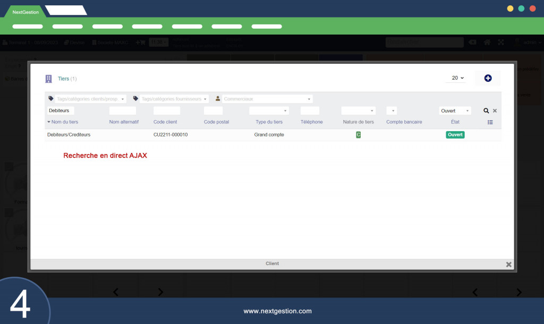
Task: Focus the Code client filter field
Action: (166, 110)
